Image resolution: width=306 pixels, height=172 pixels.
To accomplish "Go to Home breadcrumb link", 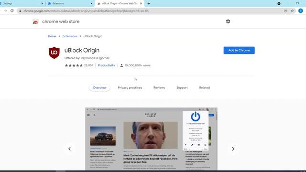I will coord(52,36).
